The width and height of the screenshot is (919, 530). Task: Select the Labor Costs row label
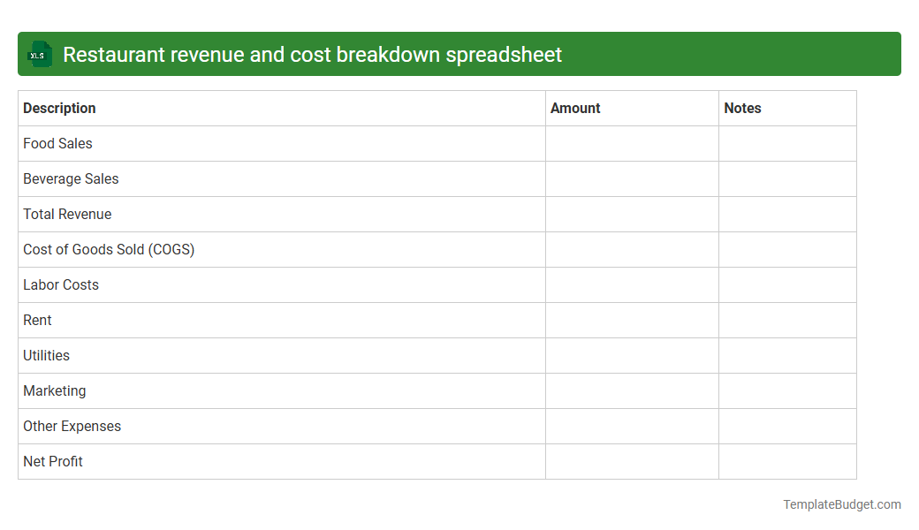pyautogui.click(x=61, y=284)
